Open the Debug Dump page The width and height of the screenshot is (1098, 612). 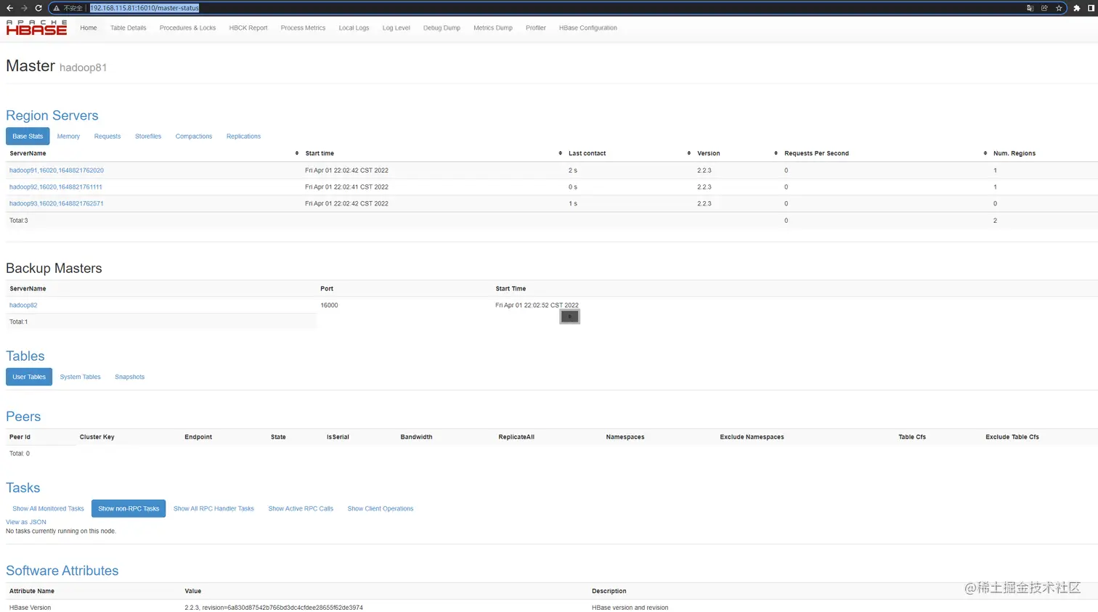click(442, 28)
